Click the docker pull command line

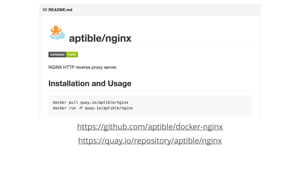[91, 102]
